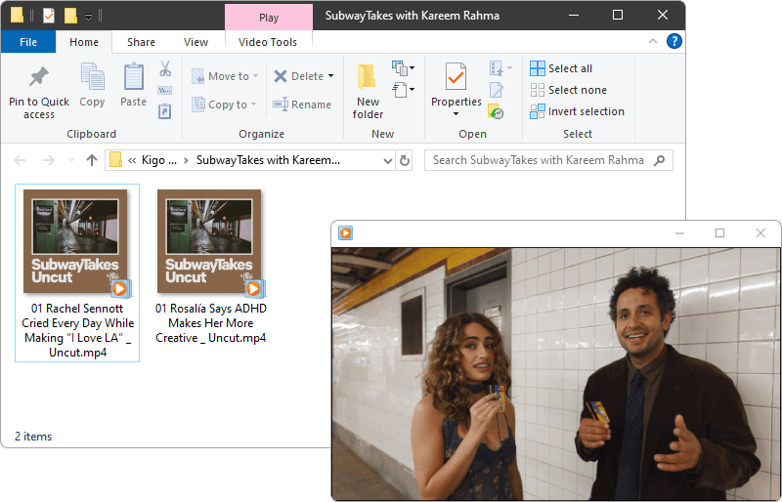Viewport: 782px width, 502px height.
Task: Click the New folder icon
Action: tap(368, 78)
